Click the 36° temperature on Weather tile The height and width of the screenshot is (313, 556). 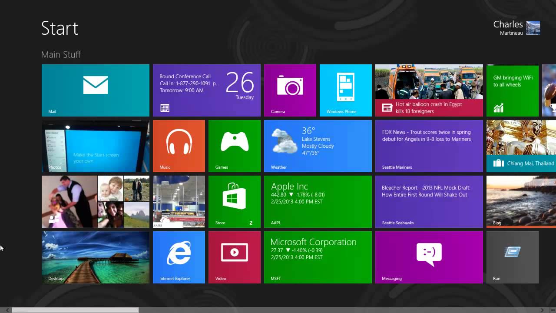[x=308, y=131]
